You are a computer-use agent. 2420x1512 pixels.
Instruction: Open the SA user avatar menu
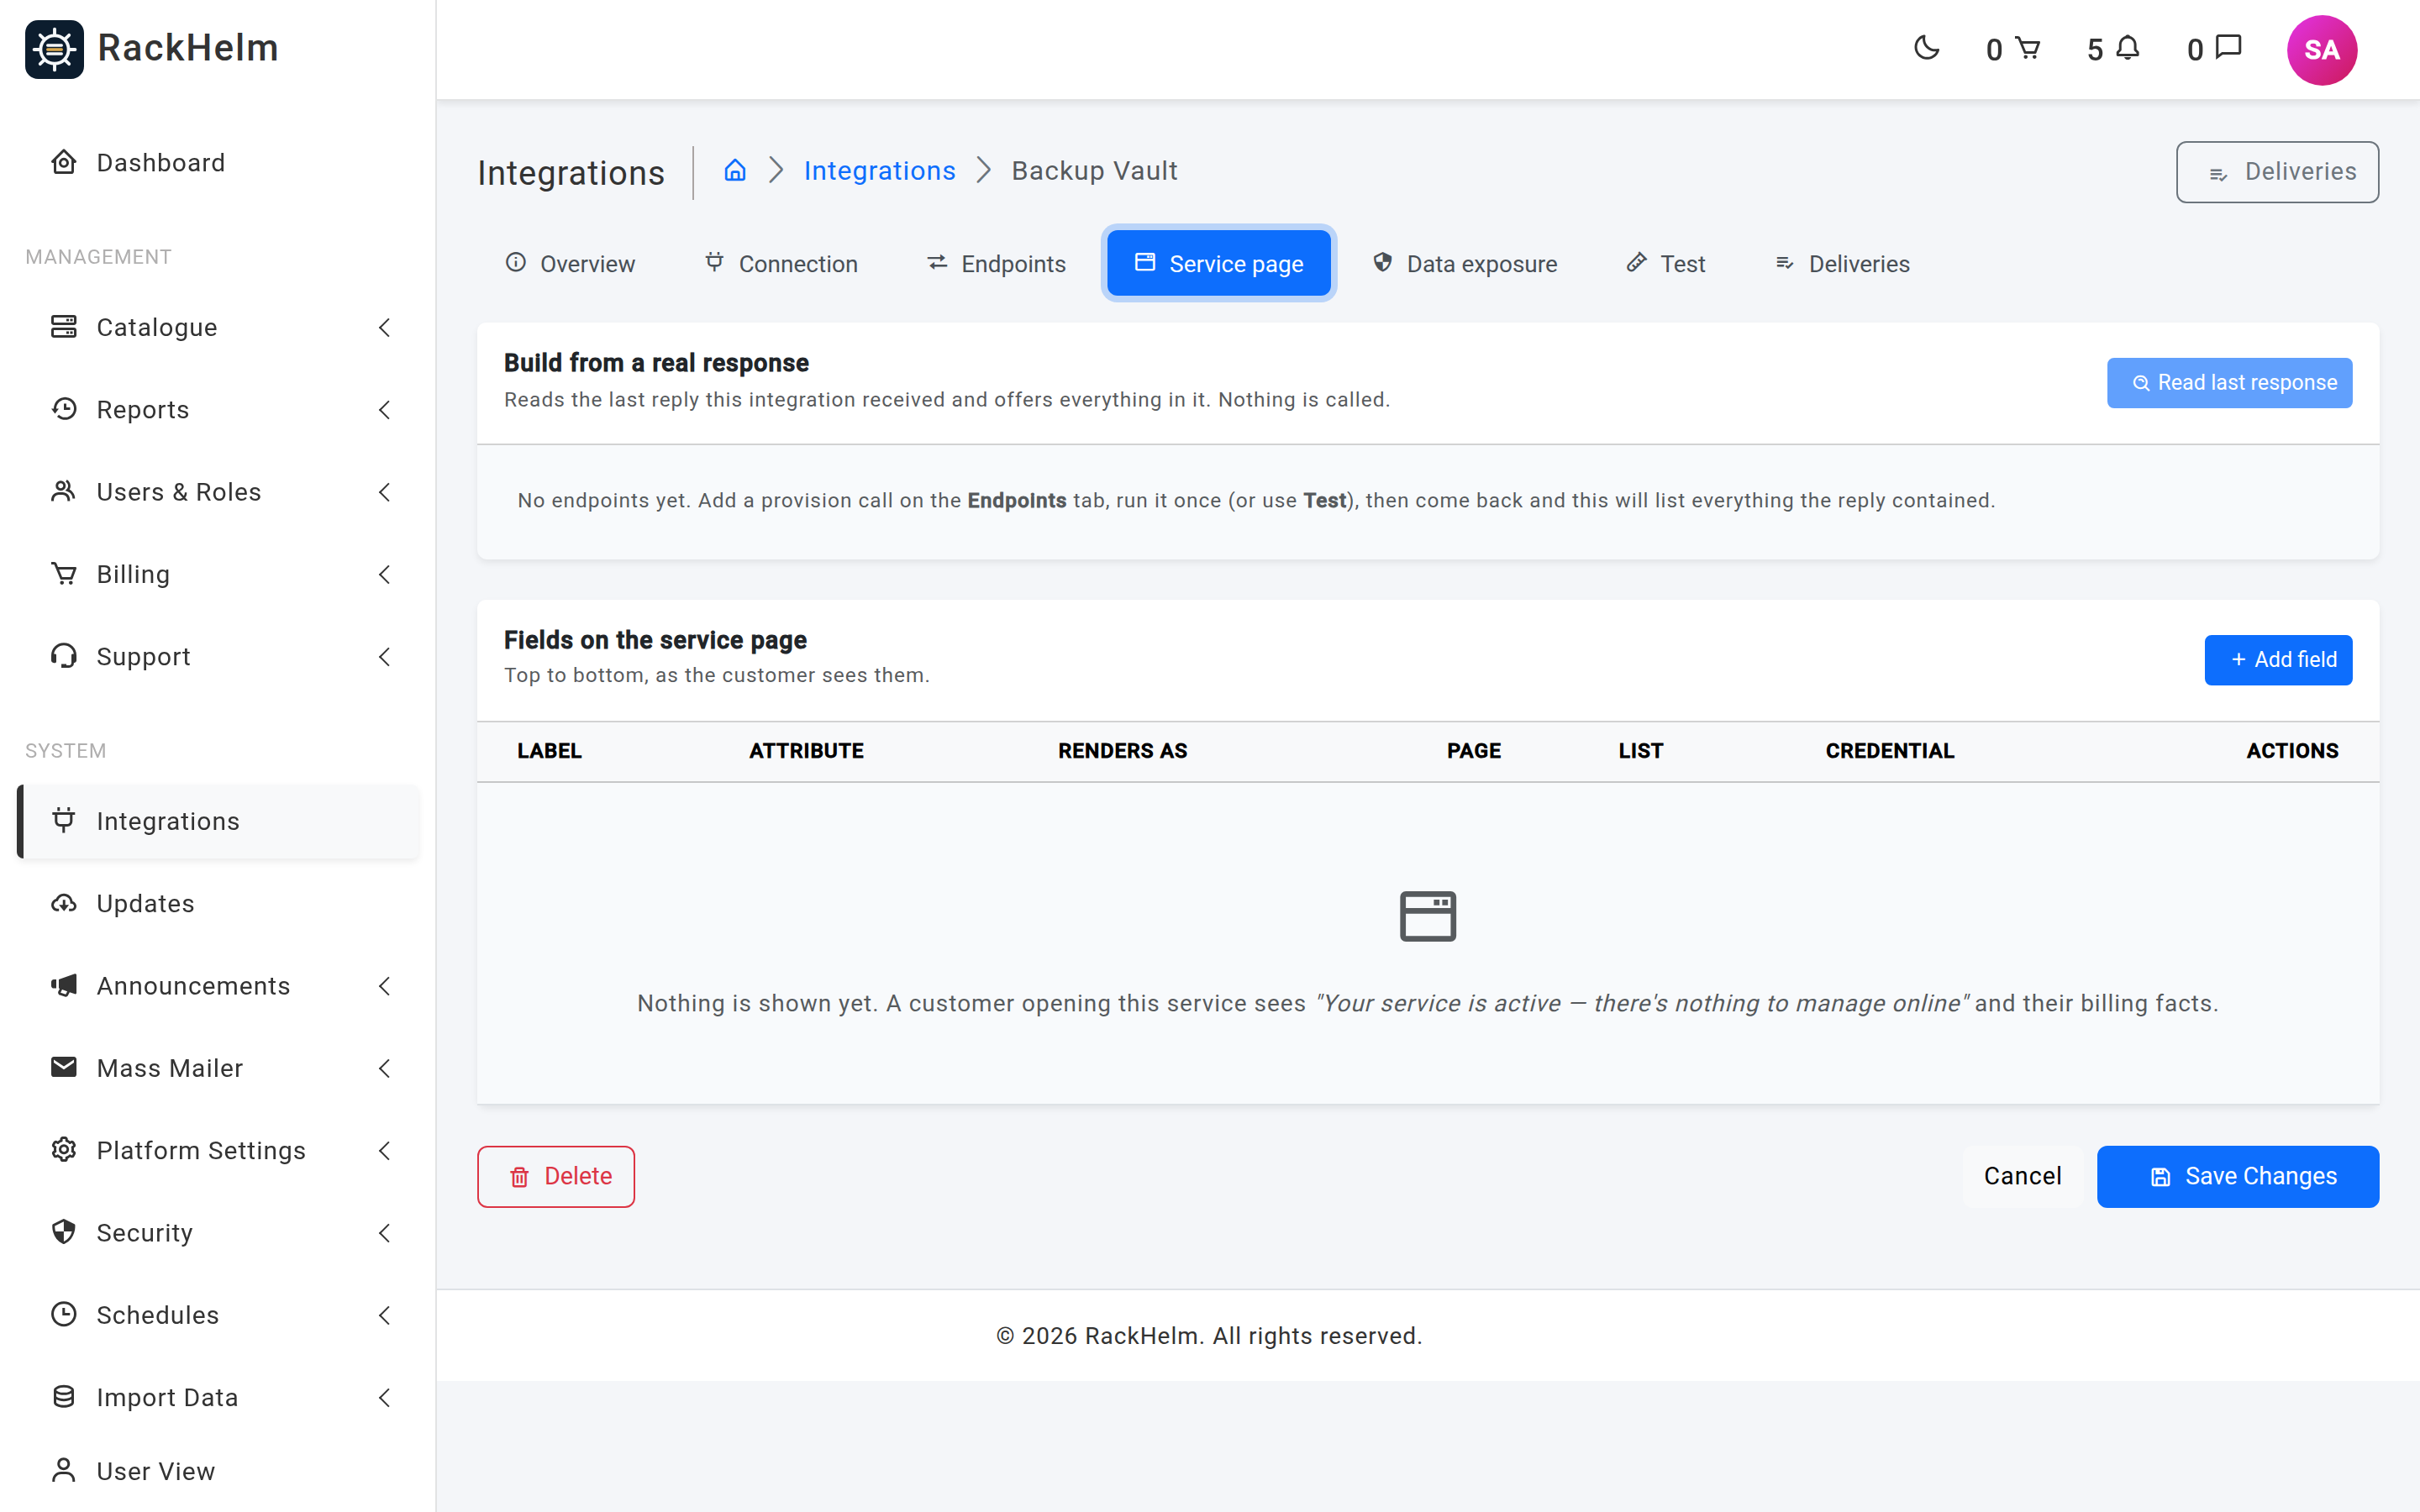click(x=2321, y=50)
